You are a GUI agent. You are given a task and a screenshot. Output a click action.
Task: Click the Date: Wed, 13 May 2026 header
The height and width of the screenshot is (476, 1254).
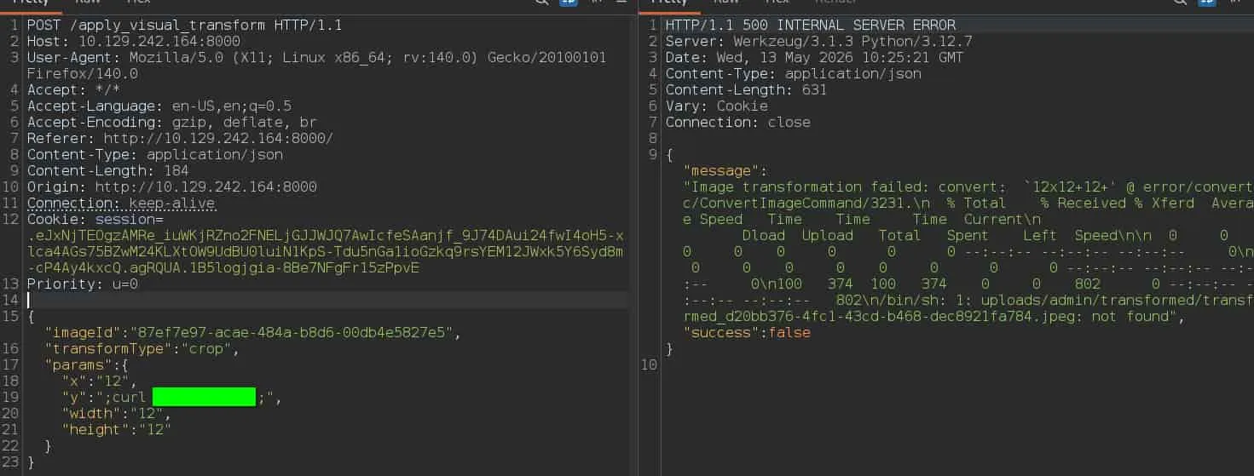click(815, 57)
